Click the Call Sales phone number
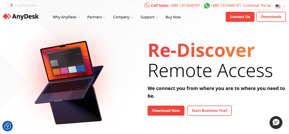Viewport: 289px width, 134px height. click(x=185, y=6)
